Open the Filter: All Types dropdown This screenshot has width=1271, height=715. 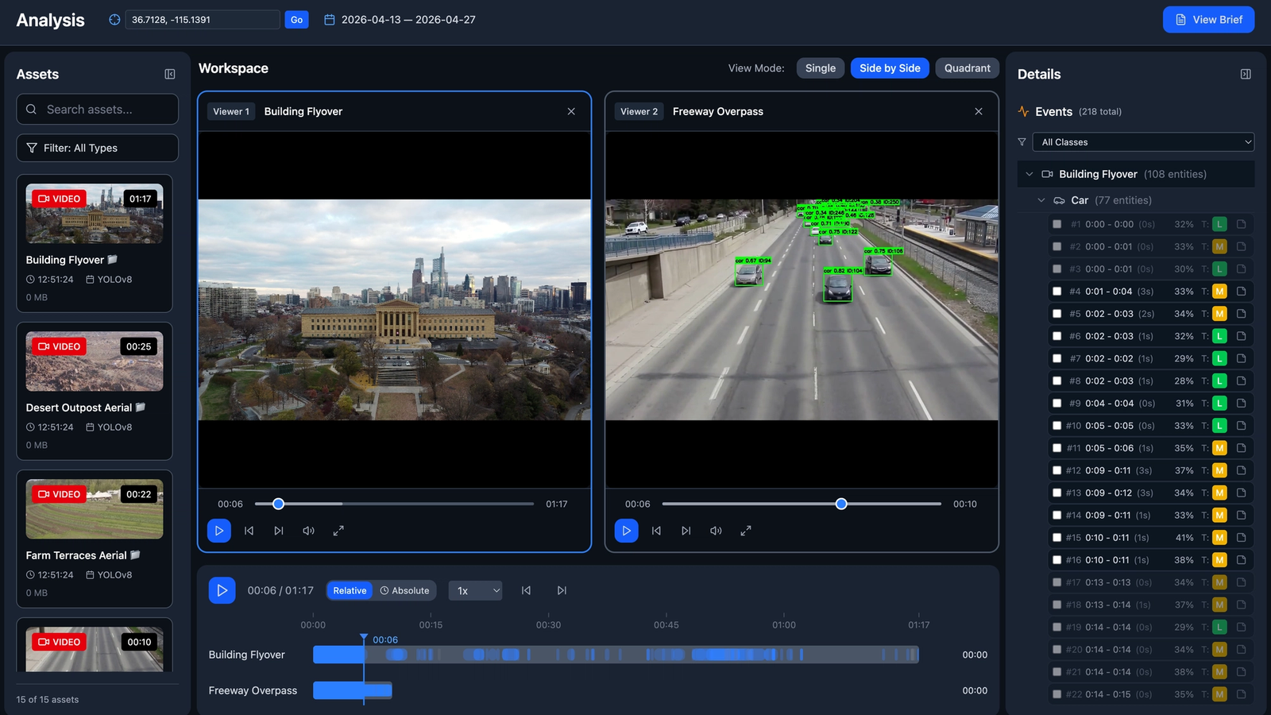click(97, 148)
